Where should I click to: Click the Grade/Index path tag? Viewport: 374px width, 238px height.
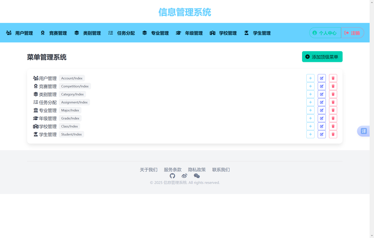point(71,118)
